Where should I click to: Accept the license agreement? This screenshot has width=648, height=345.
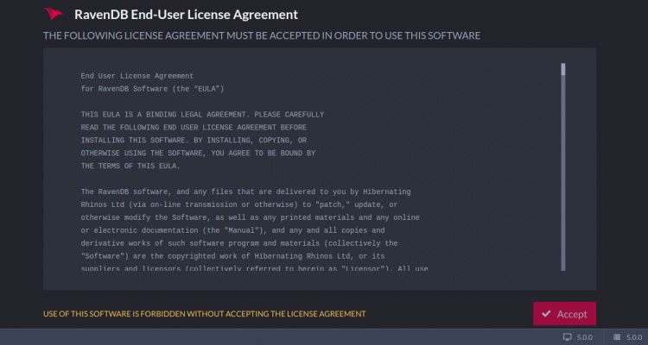(564, 314)
